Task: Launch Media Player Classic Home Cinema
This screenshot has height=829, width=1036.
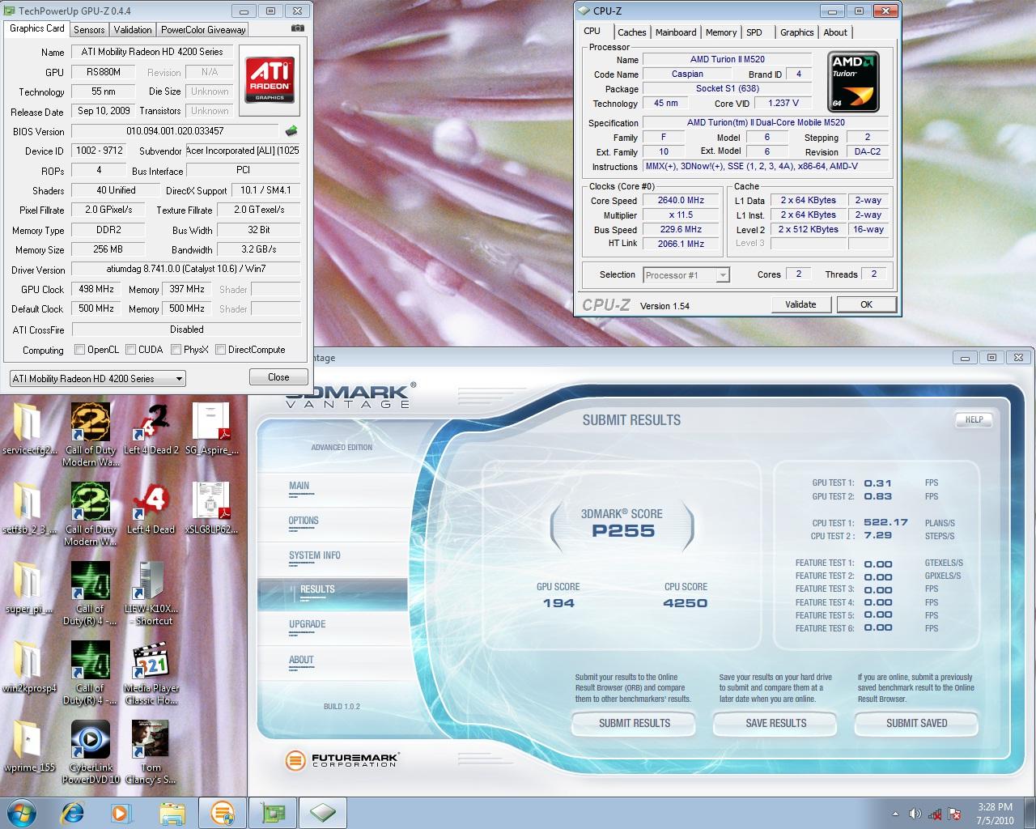Action: 151,673
